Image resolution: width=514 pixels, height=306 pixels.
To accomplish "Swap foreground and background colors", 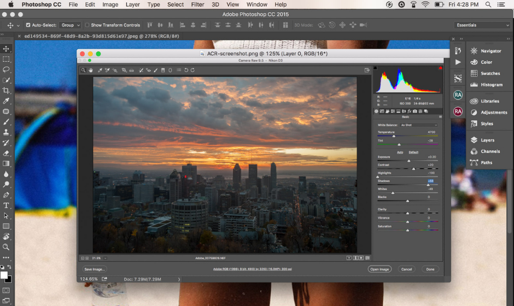I will [9, 267].
